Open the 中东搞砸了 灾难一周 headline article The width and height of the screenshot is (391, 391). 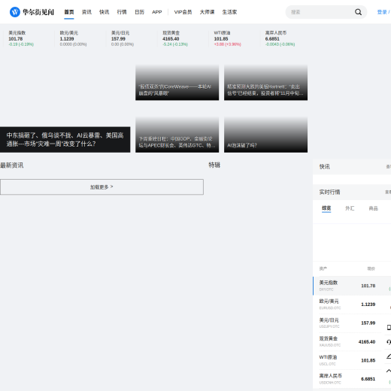click(65, 140)
